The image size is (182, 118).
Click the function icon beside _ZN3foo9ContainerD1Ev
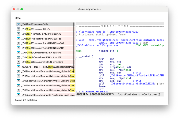pos(18,25)
